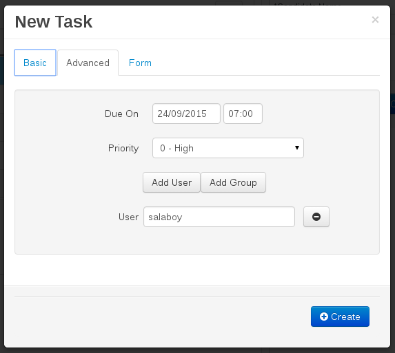Click the plus icon inside the Create button

(324, 317)
